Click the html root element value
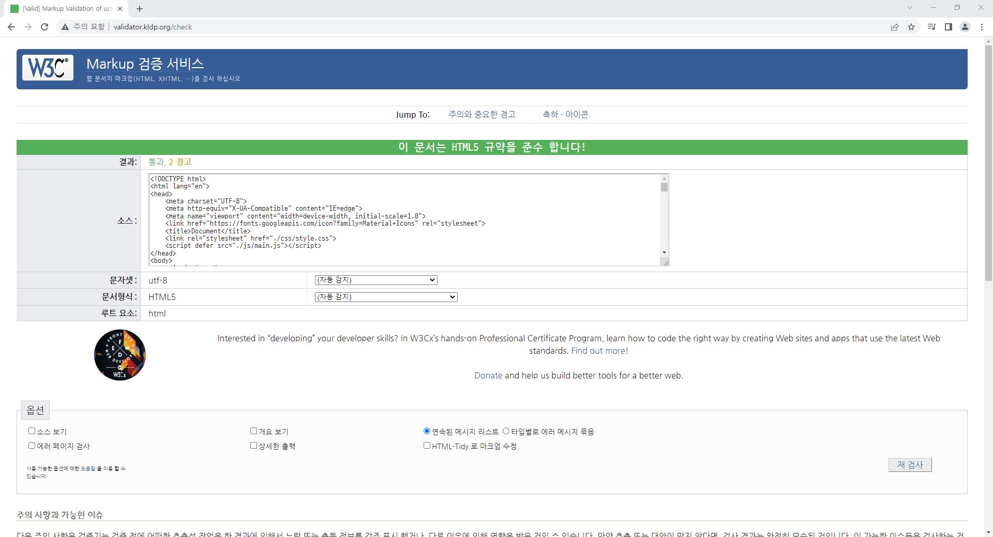This screenshot has height=537, width=993. coord(157,313)
